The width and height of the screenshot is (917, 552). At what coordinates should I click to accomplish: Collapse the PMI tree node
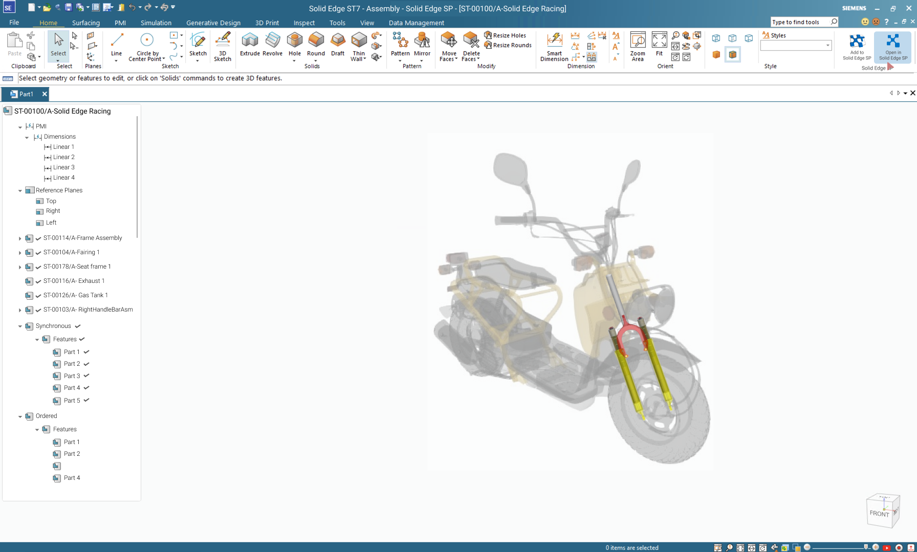(20, 127)
